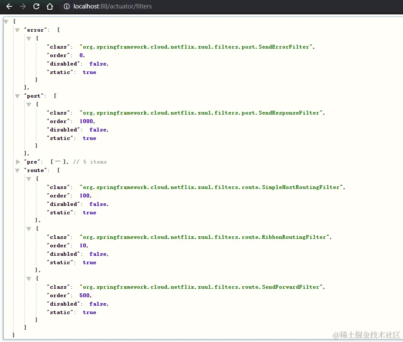Collapse the RibbonRoutingFilter object

click(x=29, y=229)
